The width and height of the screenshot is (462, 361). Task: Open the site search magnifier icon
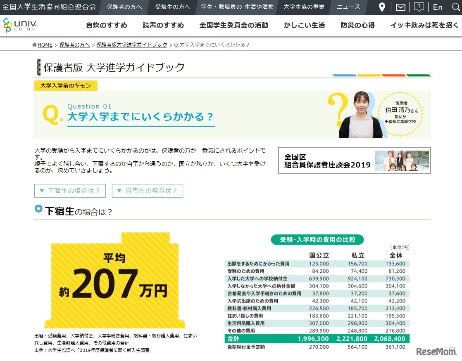tap(455, 7)
